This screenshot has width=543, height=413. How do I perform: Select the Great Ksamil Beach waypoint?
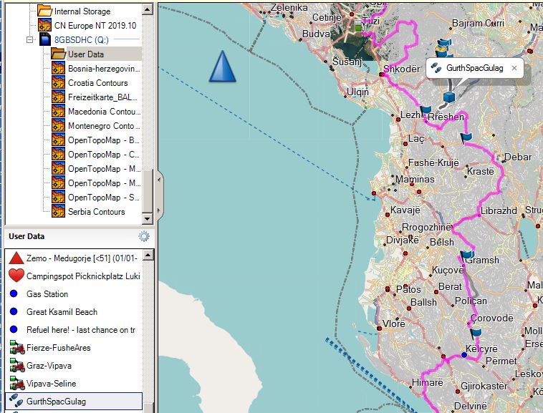(x=62, y=312)
